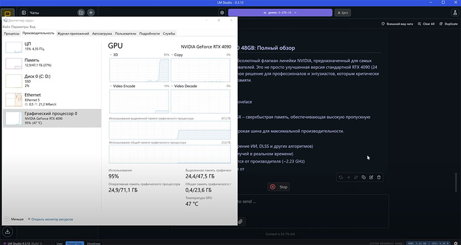
Task: Open app settings gear in status bar
Action: [456, 243]
